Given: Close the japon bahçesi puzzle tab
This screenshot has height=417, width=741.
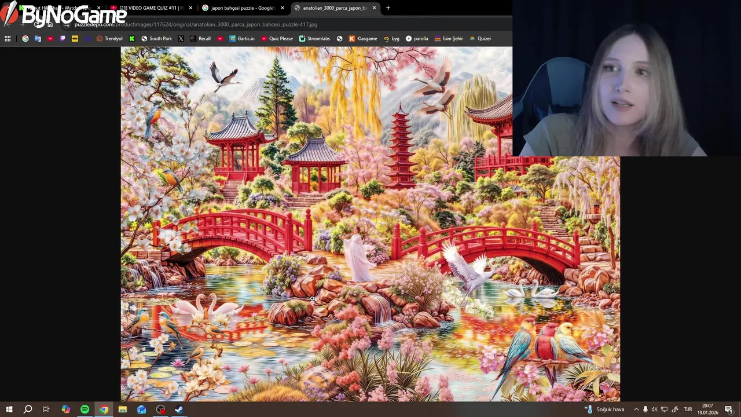Looking at the screenshot, I should [283, 8].
